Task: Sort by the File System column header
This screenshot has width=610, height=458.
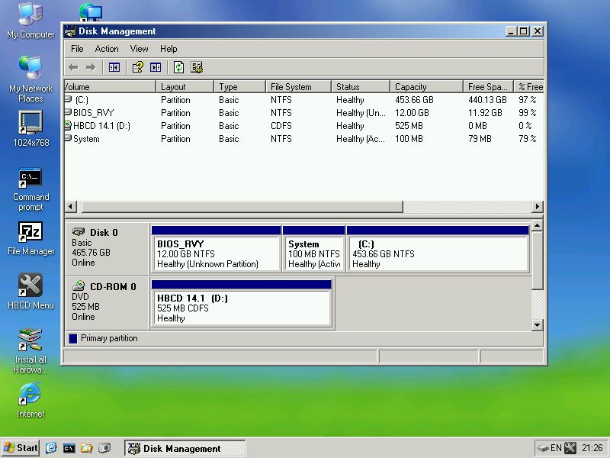Action: [298, 86]
